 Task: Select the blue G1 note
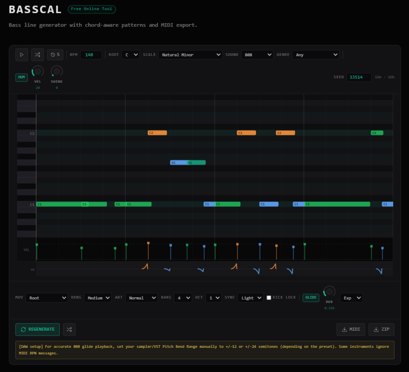(179, 163)
